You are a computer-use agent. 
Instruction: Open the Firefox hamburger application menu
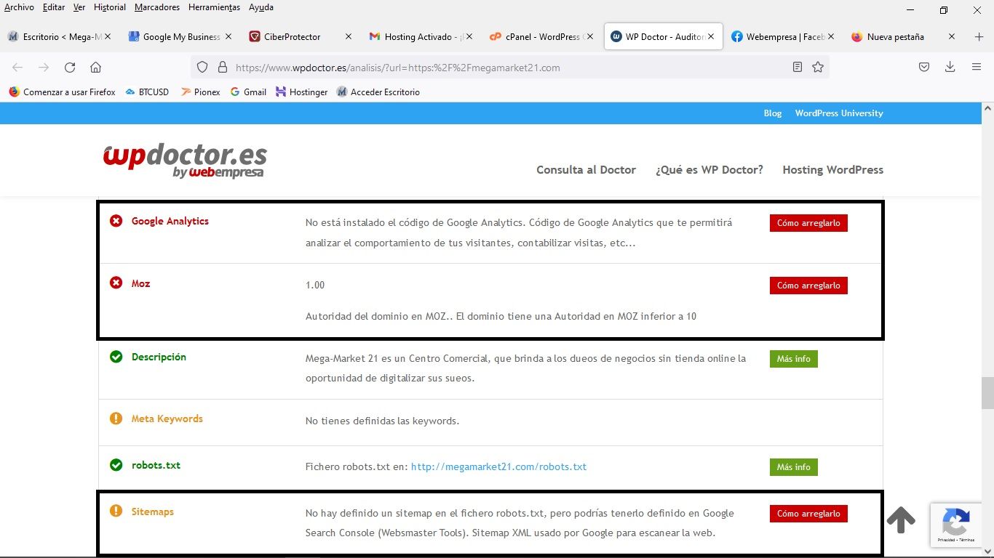[977, 68]
